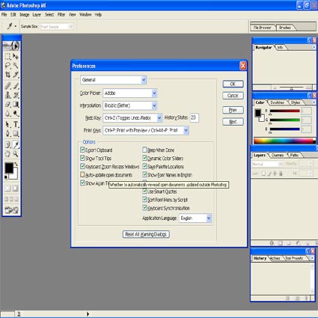Select the Rectangular Marquee tool
Screen dimensions: 318x318
coord(7,57)
